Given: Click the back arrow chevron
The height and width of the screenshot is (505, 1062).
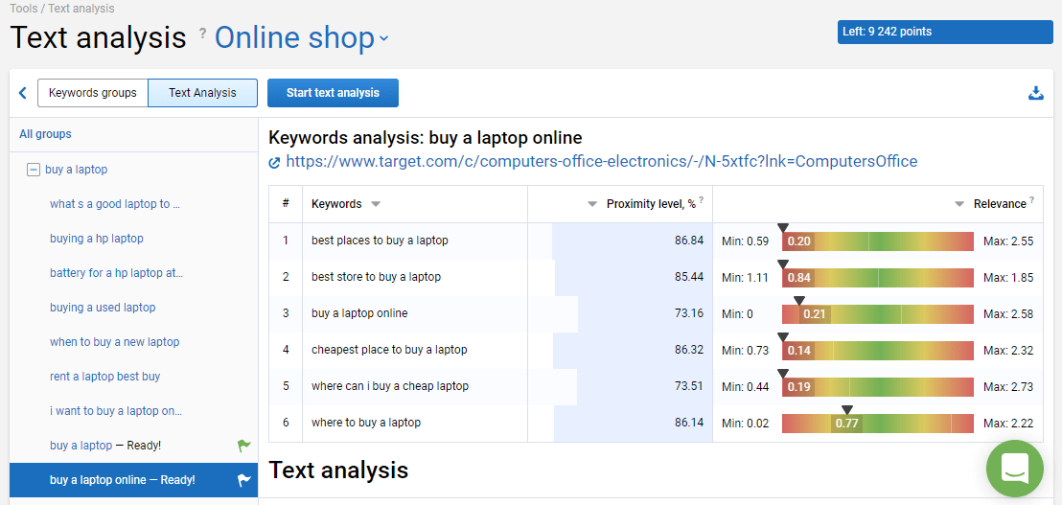Looking at the screenshot, I should point(22,93).
